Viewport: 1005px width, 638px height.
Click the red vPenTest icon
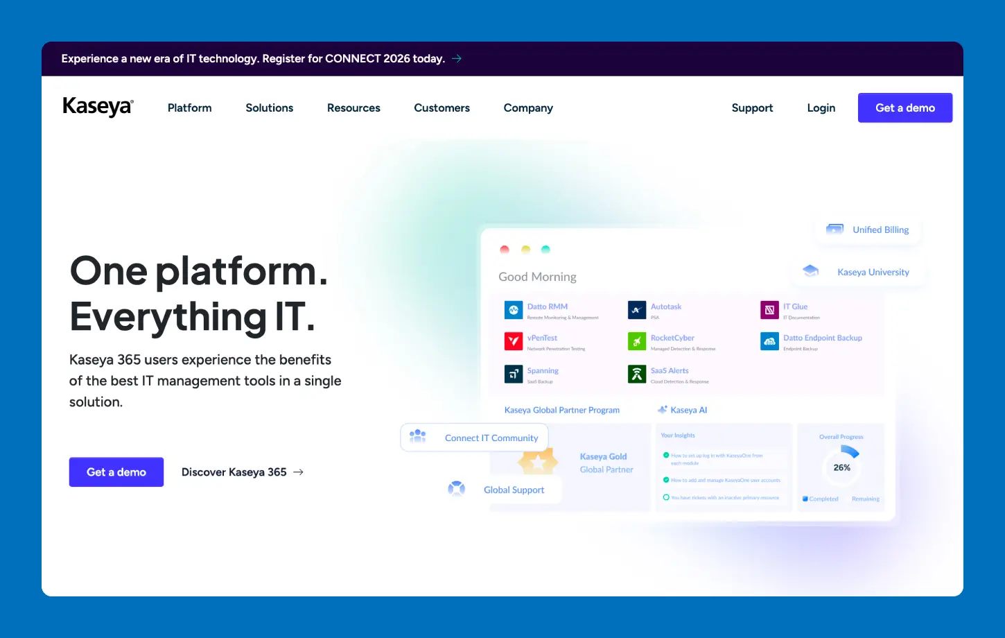pyautogui.click(x=513, y=341)
